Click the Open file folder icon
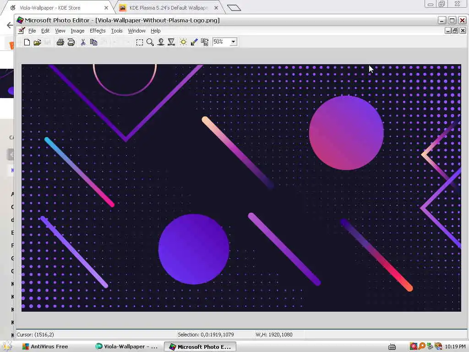The image size is (469, 352). tap(38, 42)
